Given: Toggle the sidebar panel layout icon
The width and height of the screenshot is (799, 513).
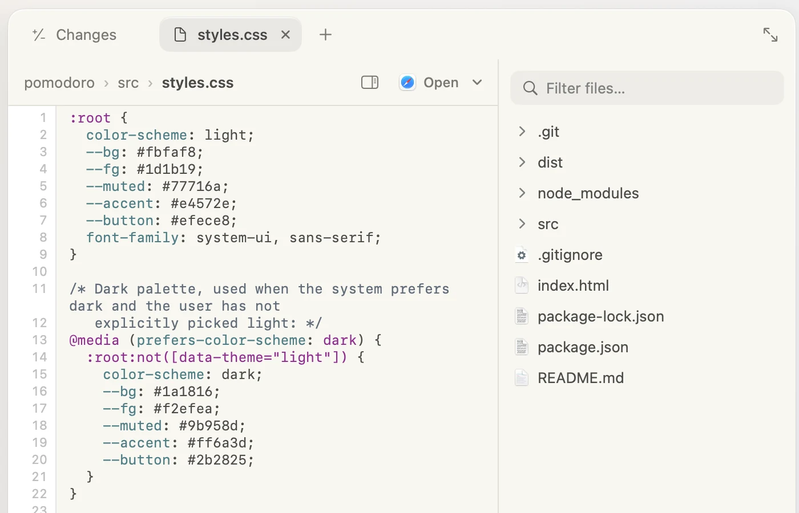Looking at the screenshot, I should (x=370, y=83).
